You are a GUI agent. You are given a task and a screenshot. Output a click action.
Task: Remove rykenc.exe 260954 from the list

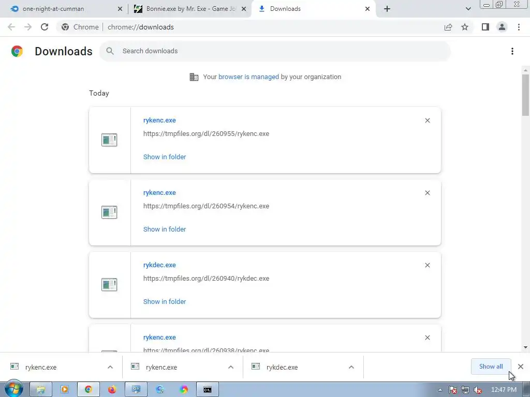pos(427,193)
